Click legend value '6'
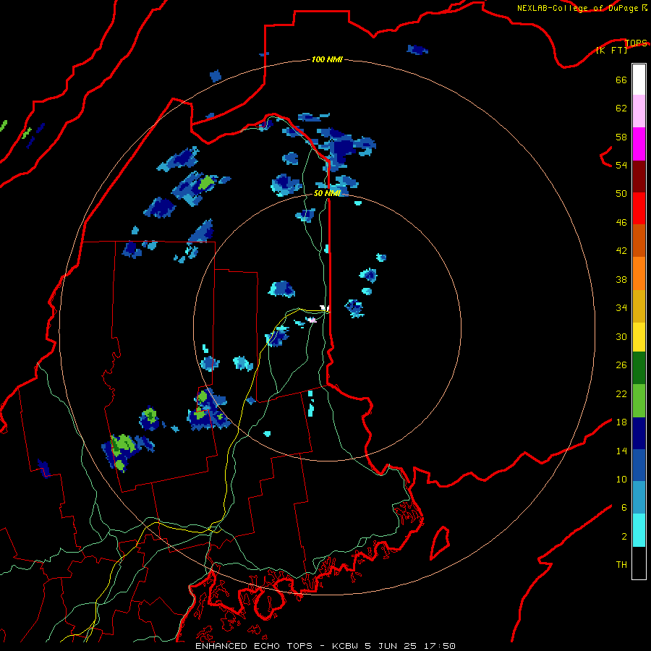Viewport: 651px width, 651px height. 624,507
